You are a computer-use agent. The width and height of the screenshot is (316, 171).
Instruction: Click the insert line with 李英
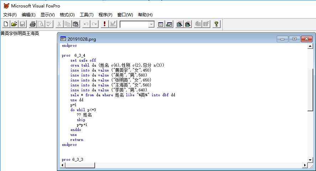coord(109,90)
